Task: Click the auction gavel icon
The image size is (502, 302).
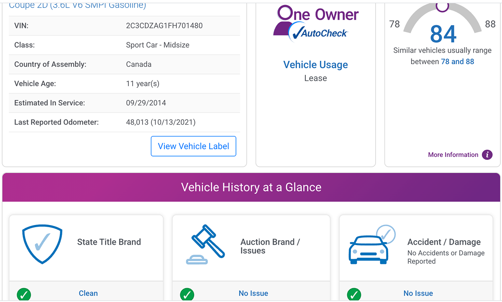Action: pyautogui.click(x=205, y=245)
